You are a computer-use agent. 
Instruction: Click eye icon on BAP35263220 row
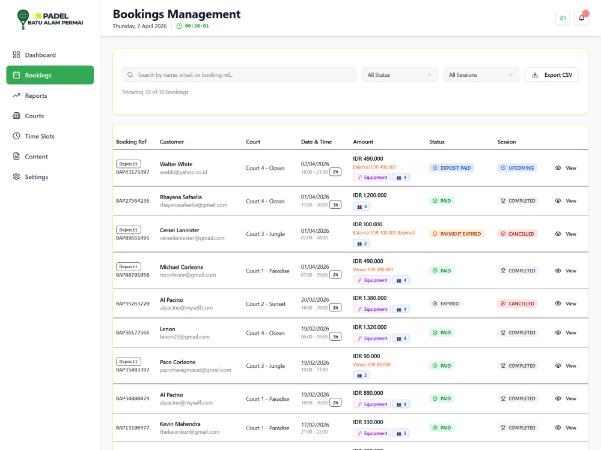pyautogui.click(x=558, y=304)
